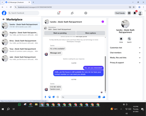Open the Sandra conversation in list

(20, 26)
